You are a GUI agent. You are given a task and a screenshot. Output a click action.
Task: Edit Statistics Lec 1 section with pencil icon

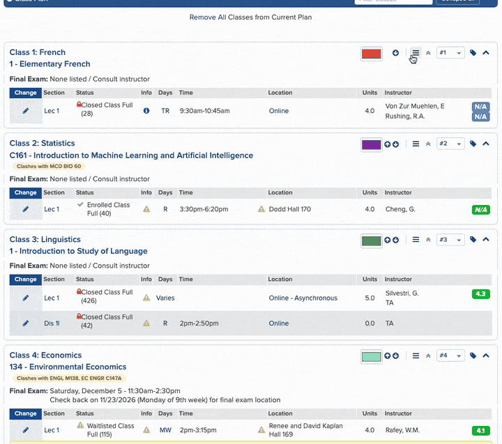coord(26,209)
